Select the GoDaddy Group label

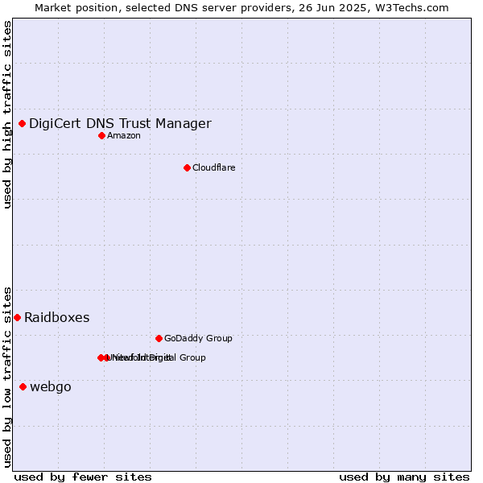pyautogui.click(x=198, y=338)
